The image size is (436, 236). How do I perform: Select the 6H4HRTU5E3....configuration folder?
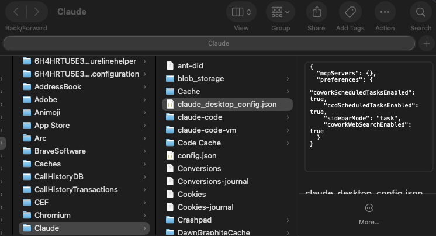(x=84, y=74)
